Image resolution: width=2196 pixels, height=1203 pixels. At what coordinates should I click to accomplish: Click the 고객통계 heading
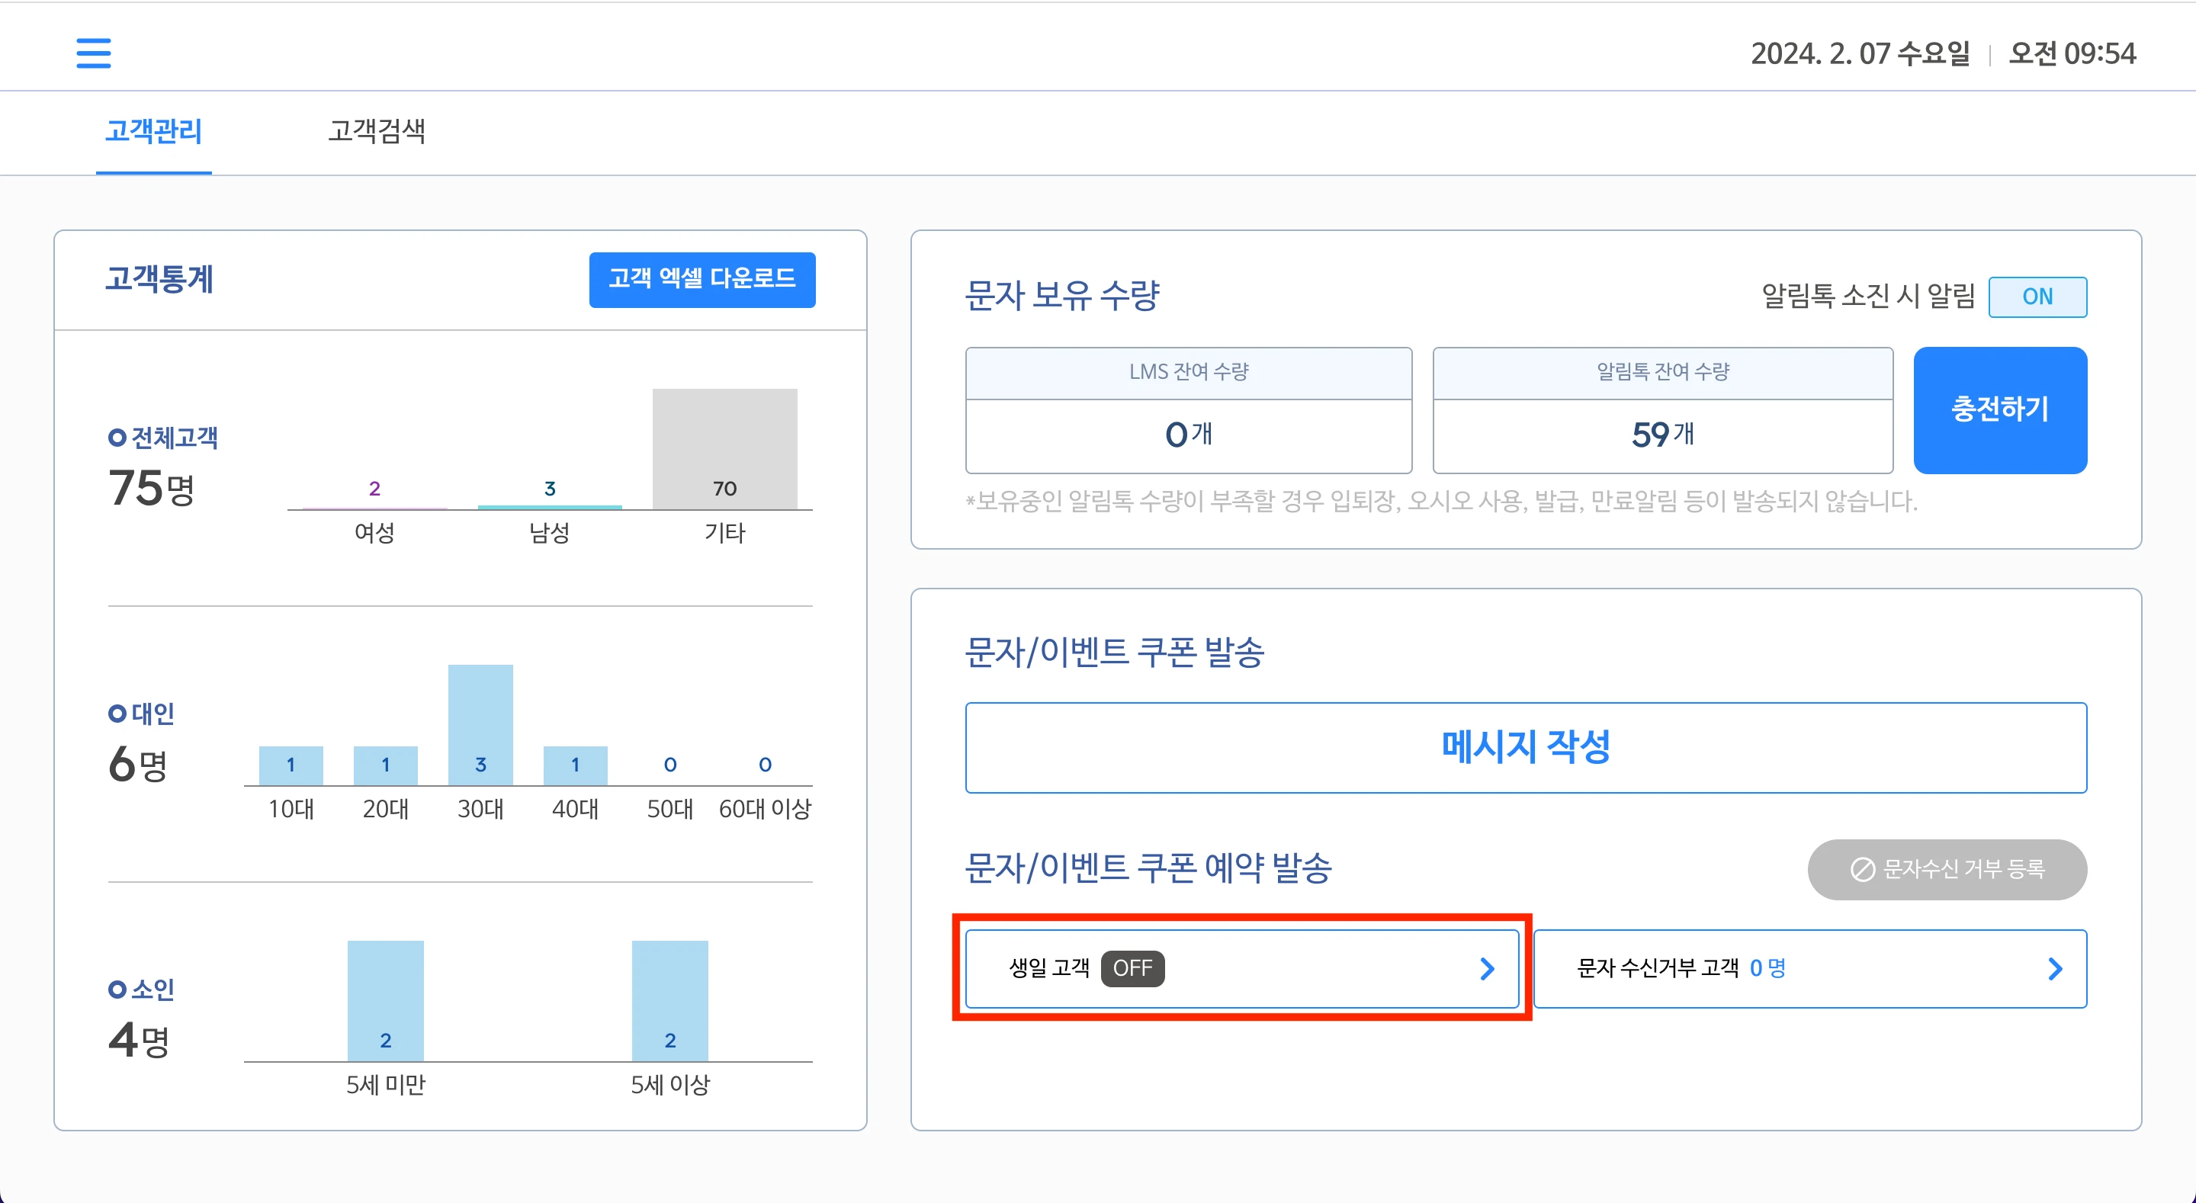point(159,280)
